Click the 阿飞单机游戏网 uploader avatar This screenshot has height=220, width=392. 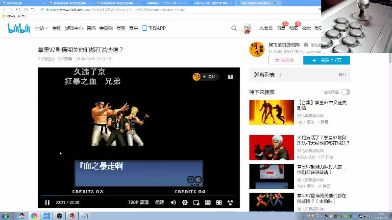257,49
